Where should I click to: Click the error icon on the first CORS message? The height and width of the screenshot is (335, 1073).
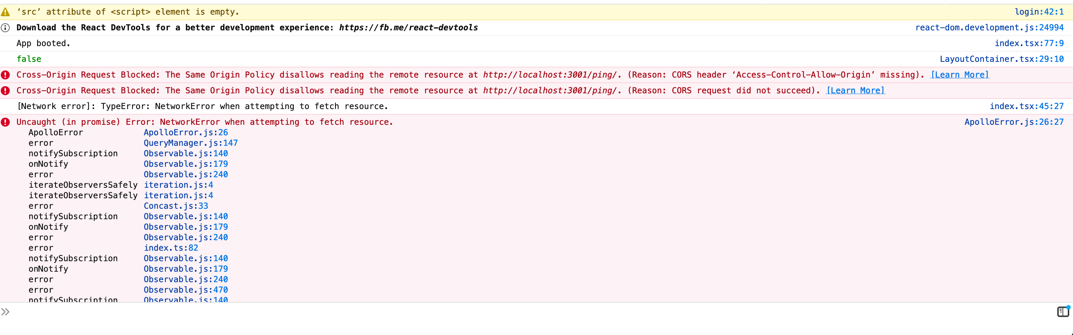[5, 75]
